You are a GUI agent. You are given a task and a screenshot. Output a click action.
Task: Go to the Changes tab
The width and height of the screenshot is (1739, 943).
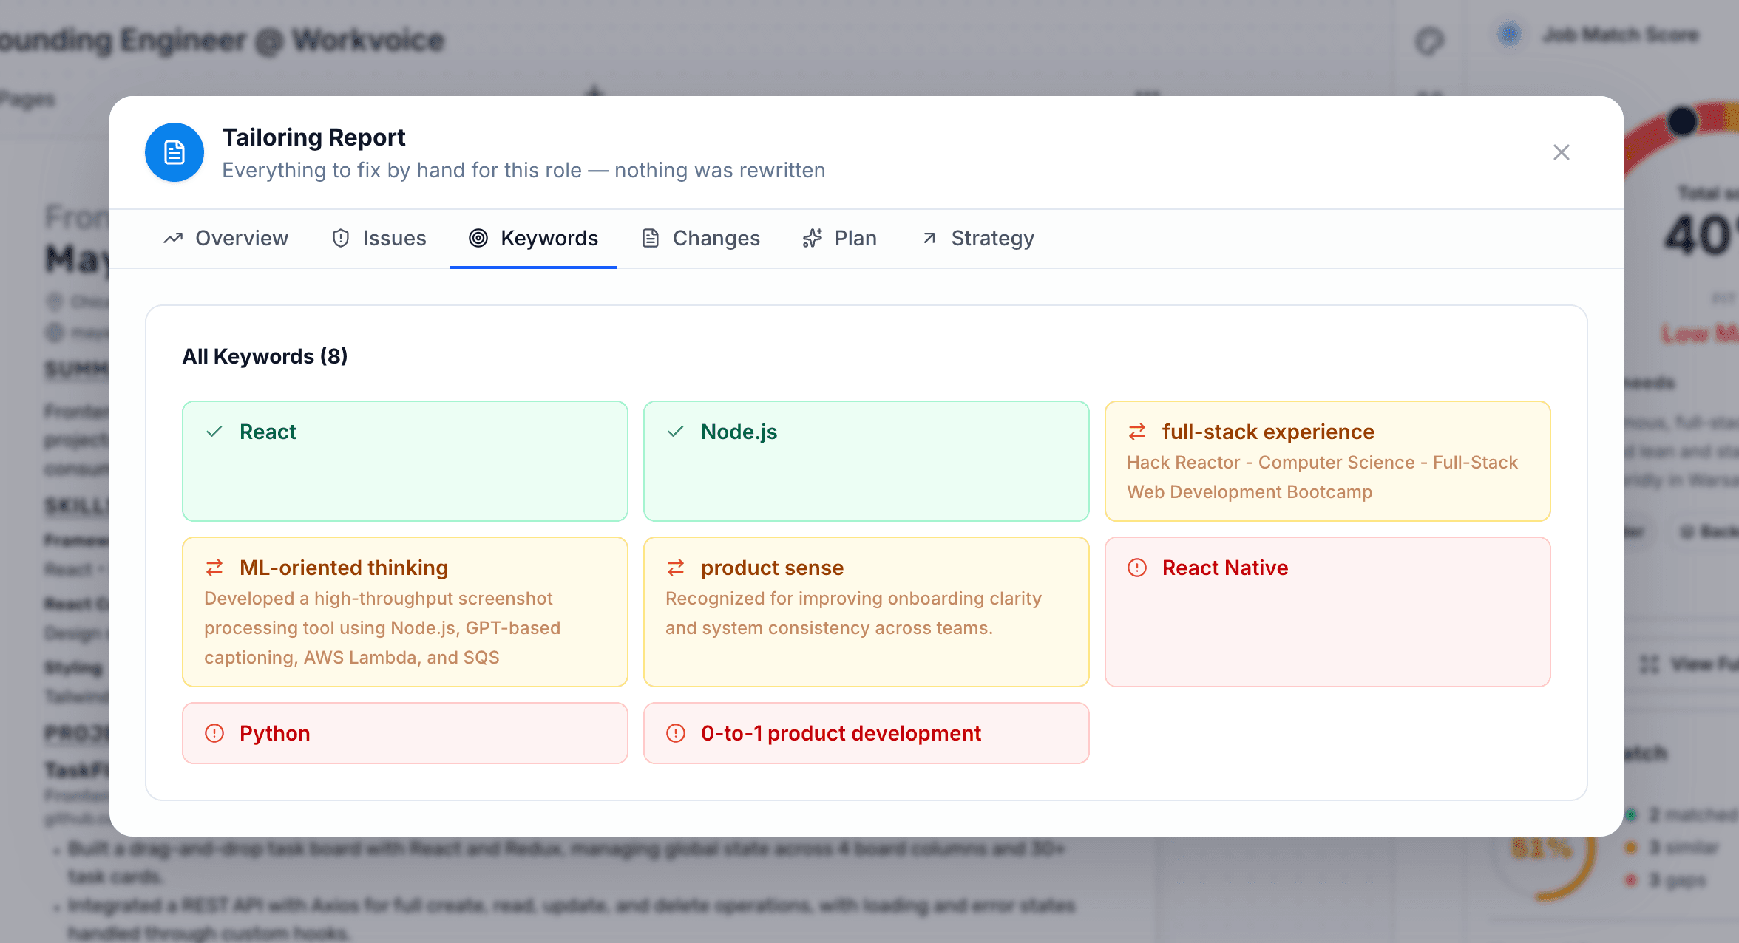tap(701, 239)
